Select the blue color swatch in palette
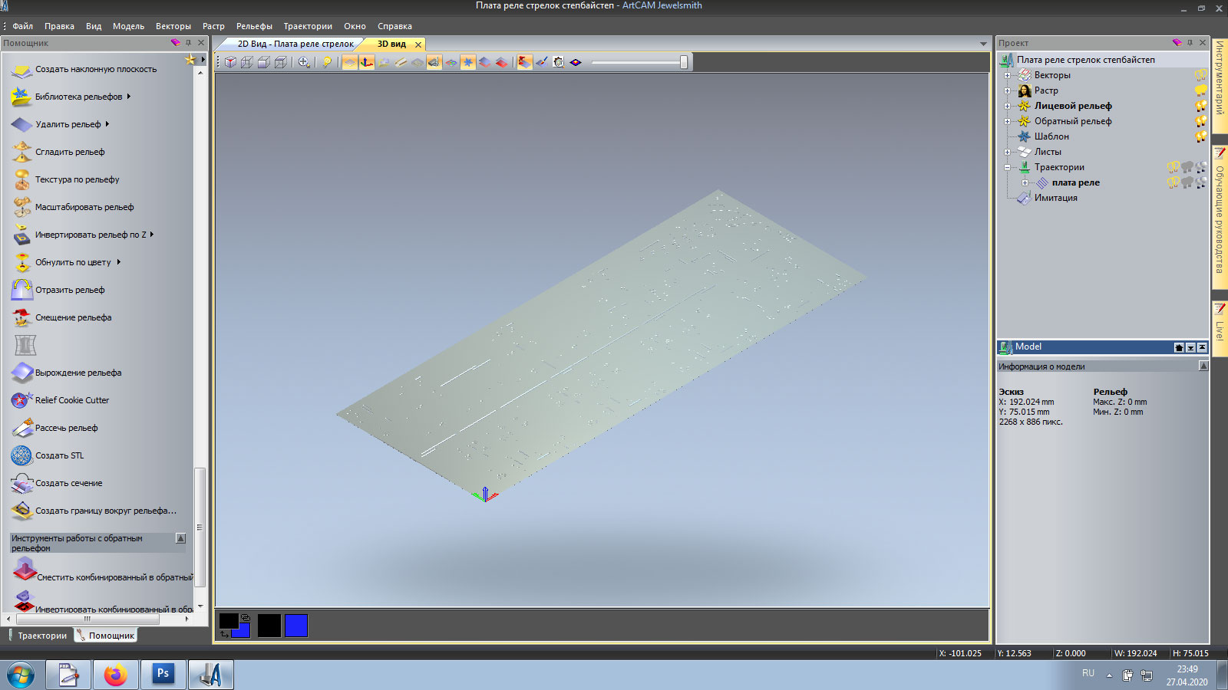This screenshot has width=1228, height=690. [x=295, y=626]
